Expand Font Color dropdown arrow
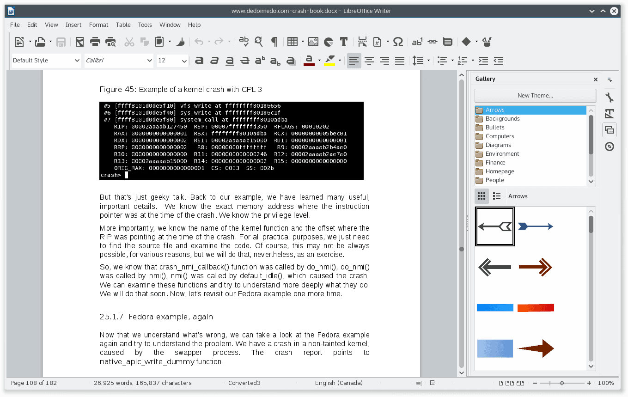Screen dimensions: 628x397 point(318,61)
